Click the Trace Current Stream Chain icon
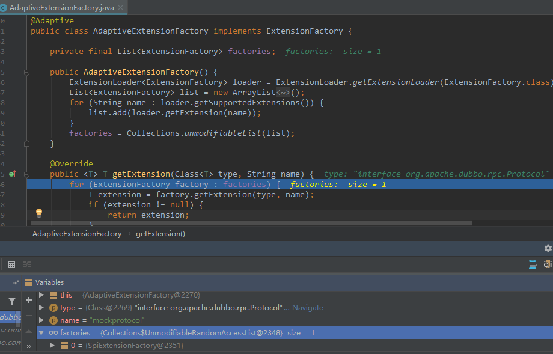Screen dimensions: 553x354 (27, 264)
